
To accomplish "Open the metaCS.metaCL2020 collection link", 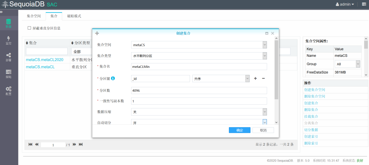I will 45,60.
